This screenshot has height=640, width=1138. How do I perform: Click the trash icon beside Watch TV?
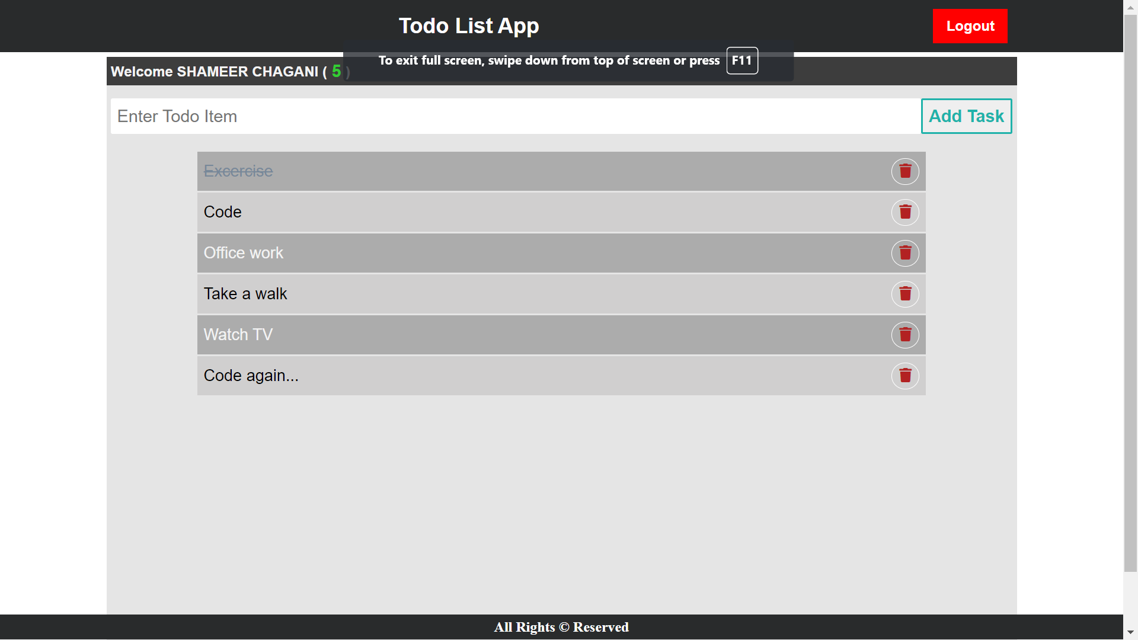(905, 335)
